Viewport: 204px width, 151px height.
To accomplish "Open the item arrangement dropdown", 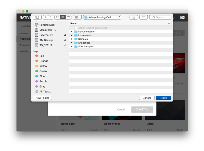I will coord(77,17).
